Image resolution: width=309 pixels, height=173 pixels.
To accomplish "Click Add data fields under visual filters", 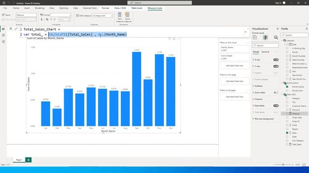I will coord(235,66).
